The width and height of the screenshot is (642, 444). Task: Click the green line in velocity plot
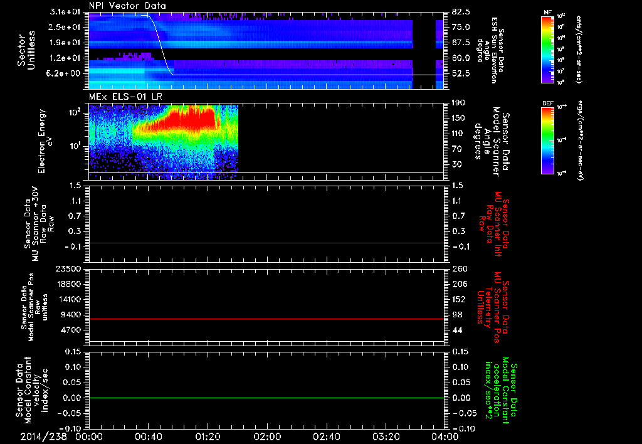click(266, 398)
